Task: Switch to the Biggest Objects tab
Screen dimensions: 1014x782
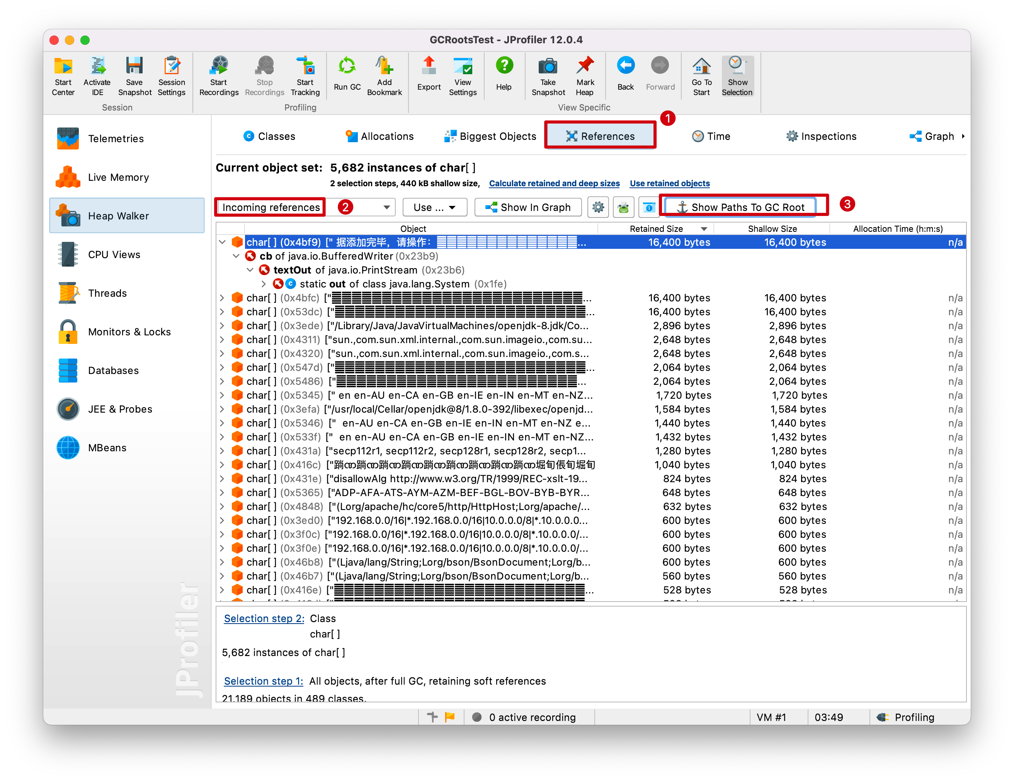Action: coord(490,136)
